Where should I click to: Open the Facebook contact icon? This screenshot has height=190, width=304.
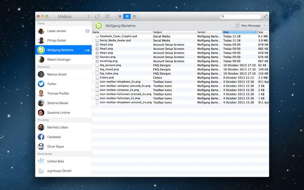(x=41, y=137)
